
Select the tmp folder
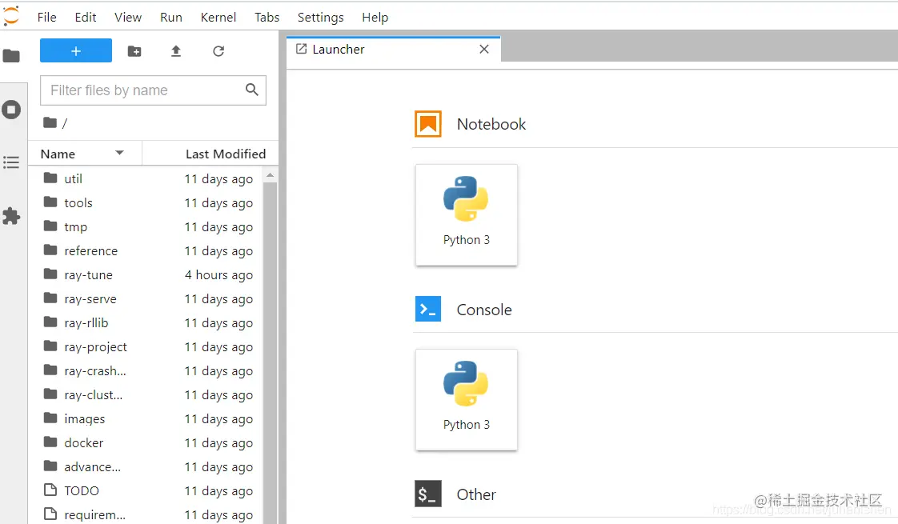(x=146, y=226)
